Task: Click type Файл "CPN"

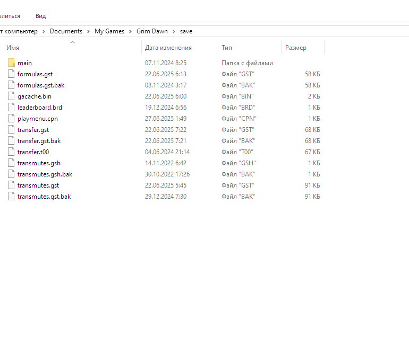Action: pyautogui.click(x=239, y=119)
